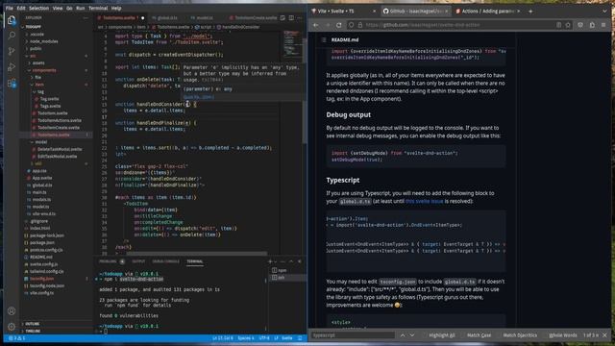Add a new terminal with the plus icon
This screenshot has height=346, width=615.
(x=270, y=261)
